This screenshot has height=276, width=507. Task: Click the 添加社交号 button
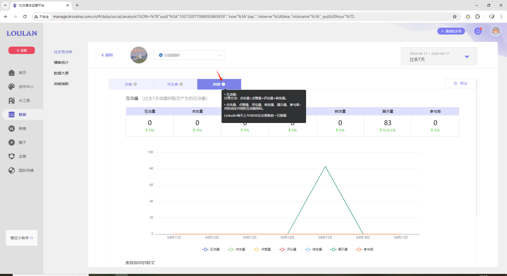tap(451, 31)
